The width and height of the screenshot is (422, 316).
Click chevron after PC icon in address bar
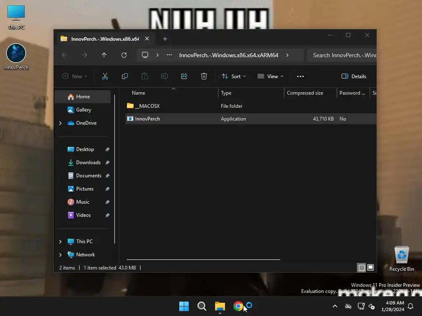(157, 55)
